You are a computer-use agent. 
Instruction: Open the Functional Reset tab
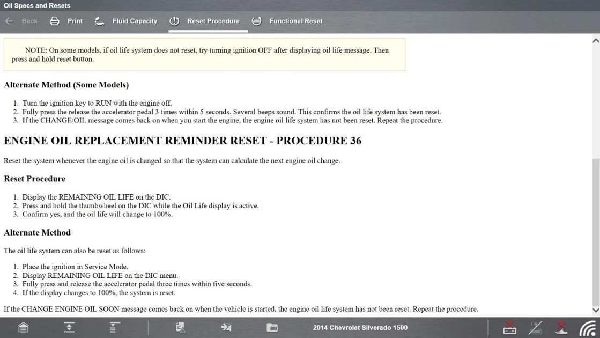pyautogui.click(x=295, y=21)
